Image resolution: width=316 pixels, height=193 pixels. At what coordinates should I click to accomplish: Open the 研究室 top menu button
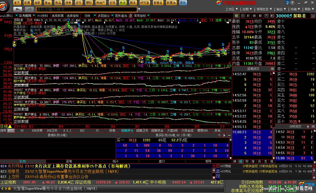145,3
